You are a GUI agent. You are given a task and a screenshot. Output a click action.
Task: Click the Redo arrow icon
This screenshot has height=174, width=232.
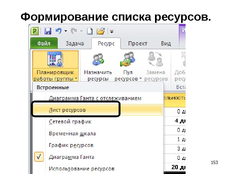click(74, 31)
